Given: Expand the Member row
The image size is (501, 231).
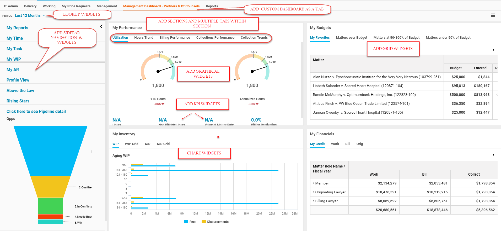Looking at the screenshot, I should pos(313,183).
